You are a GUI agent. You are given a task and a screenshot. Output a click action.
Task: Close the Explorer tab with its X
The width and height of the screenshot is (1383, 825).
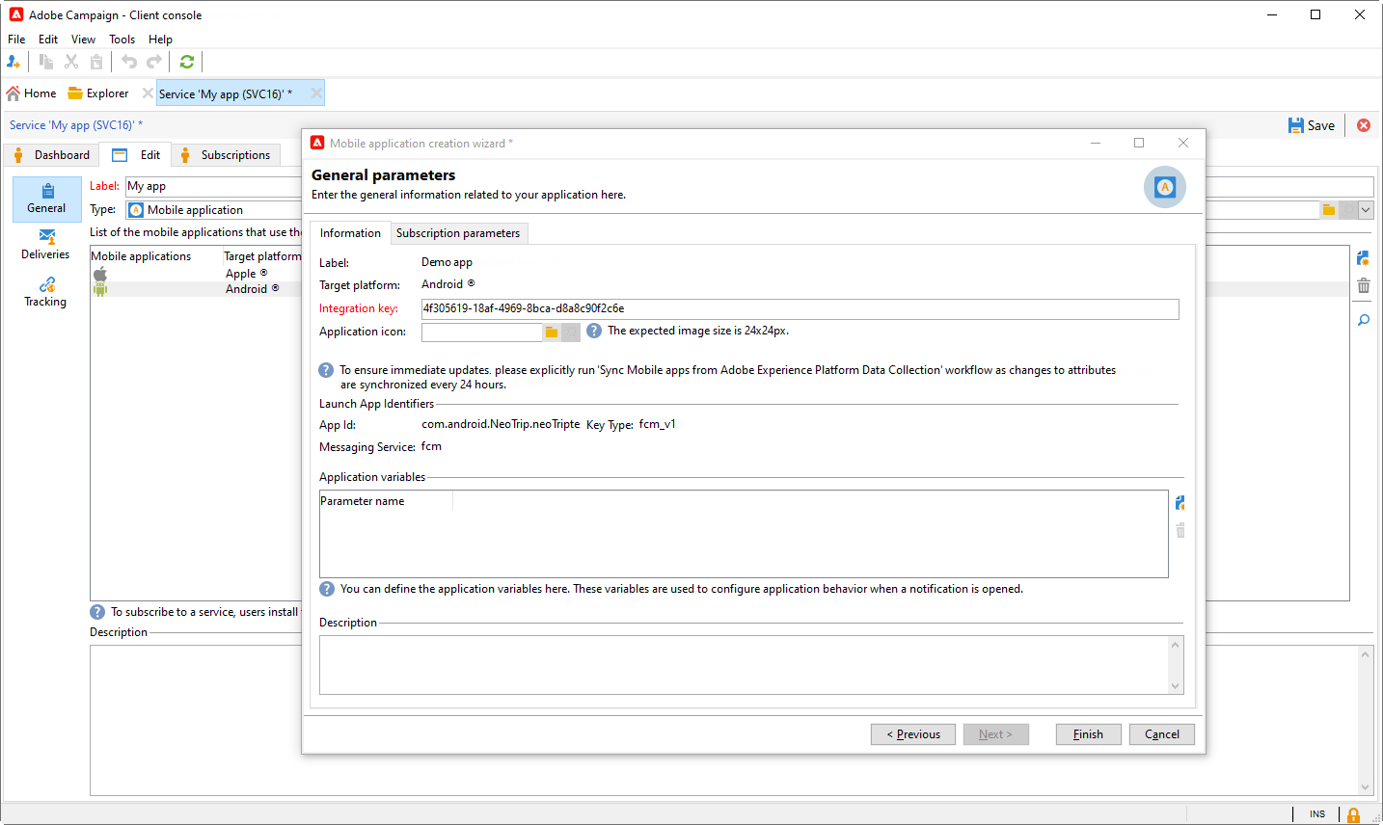coord(148,93)
